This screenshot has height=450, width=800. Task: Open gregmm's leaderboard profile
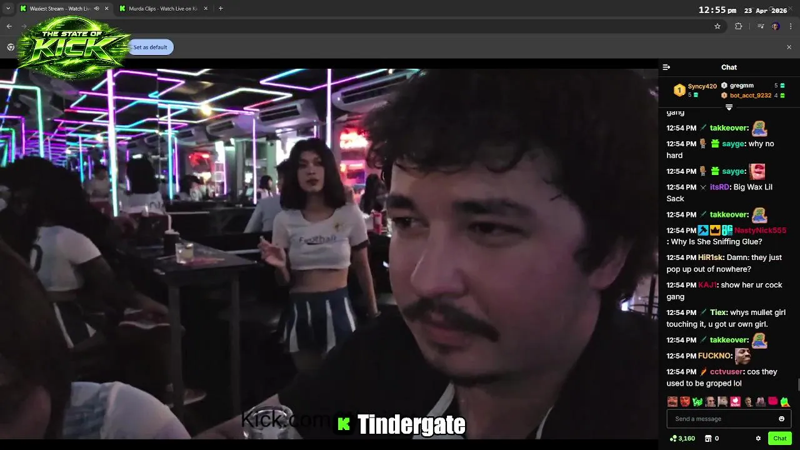point(741,86)
